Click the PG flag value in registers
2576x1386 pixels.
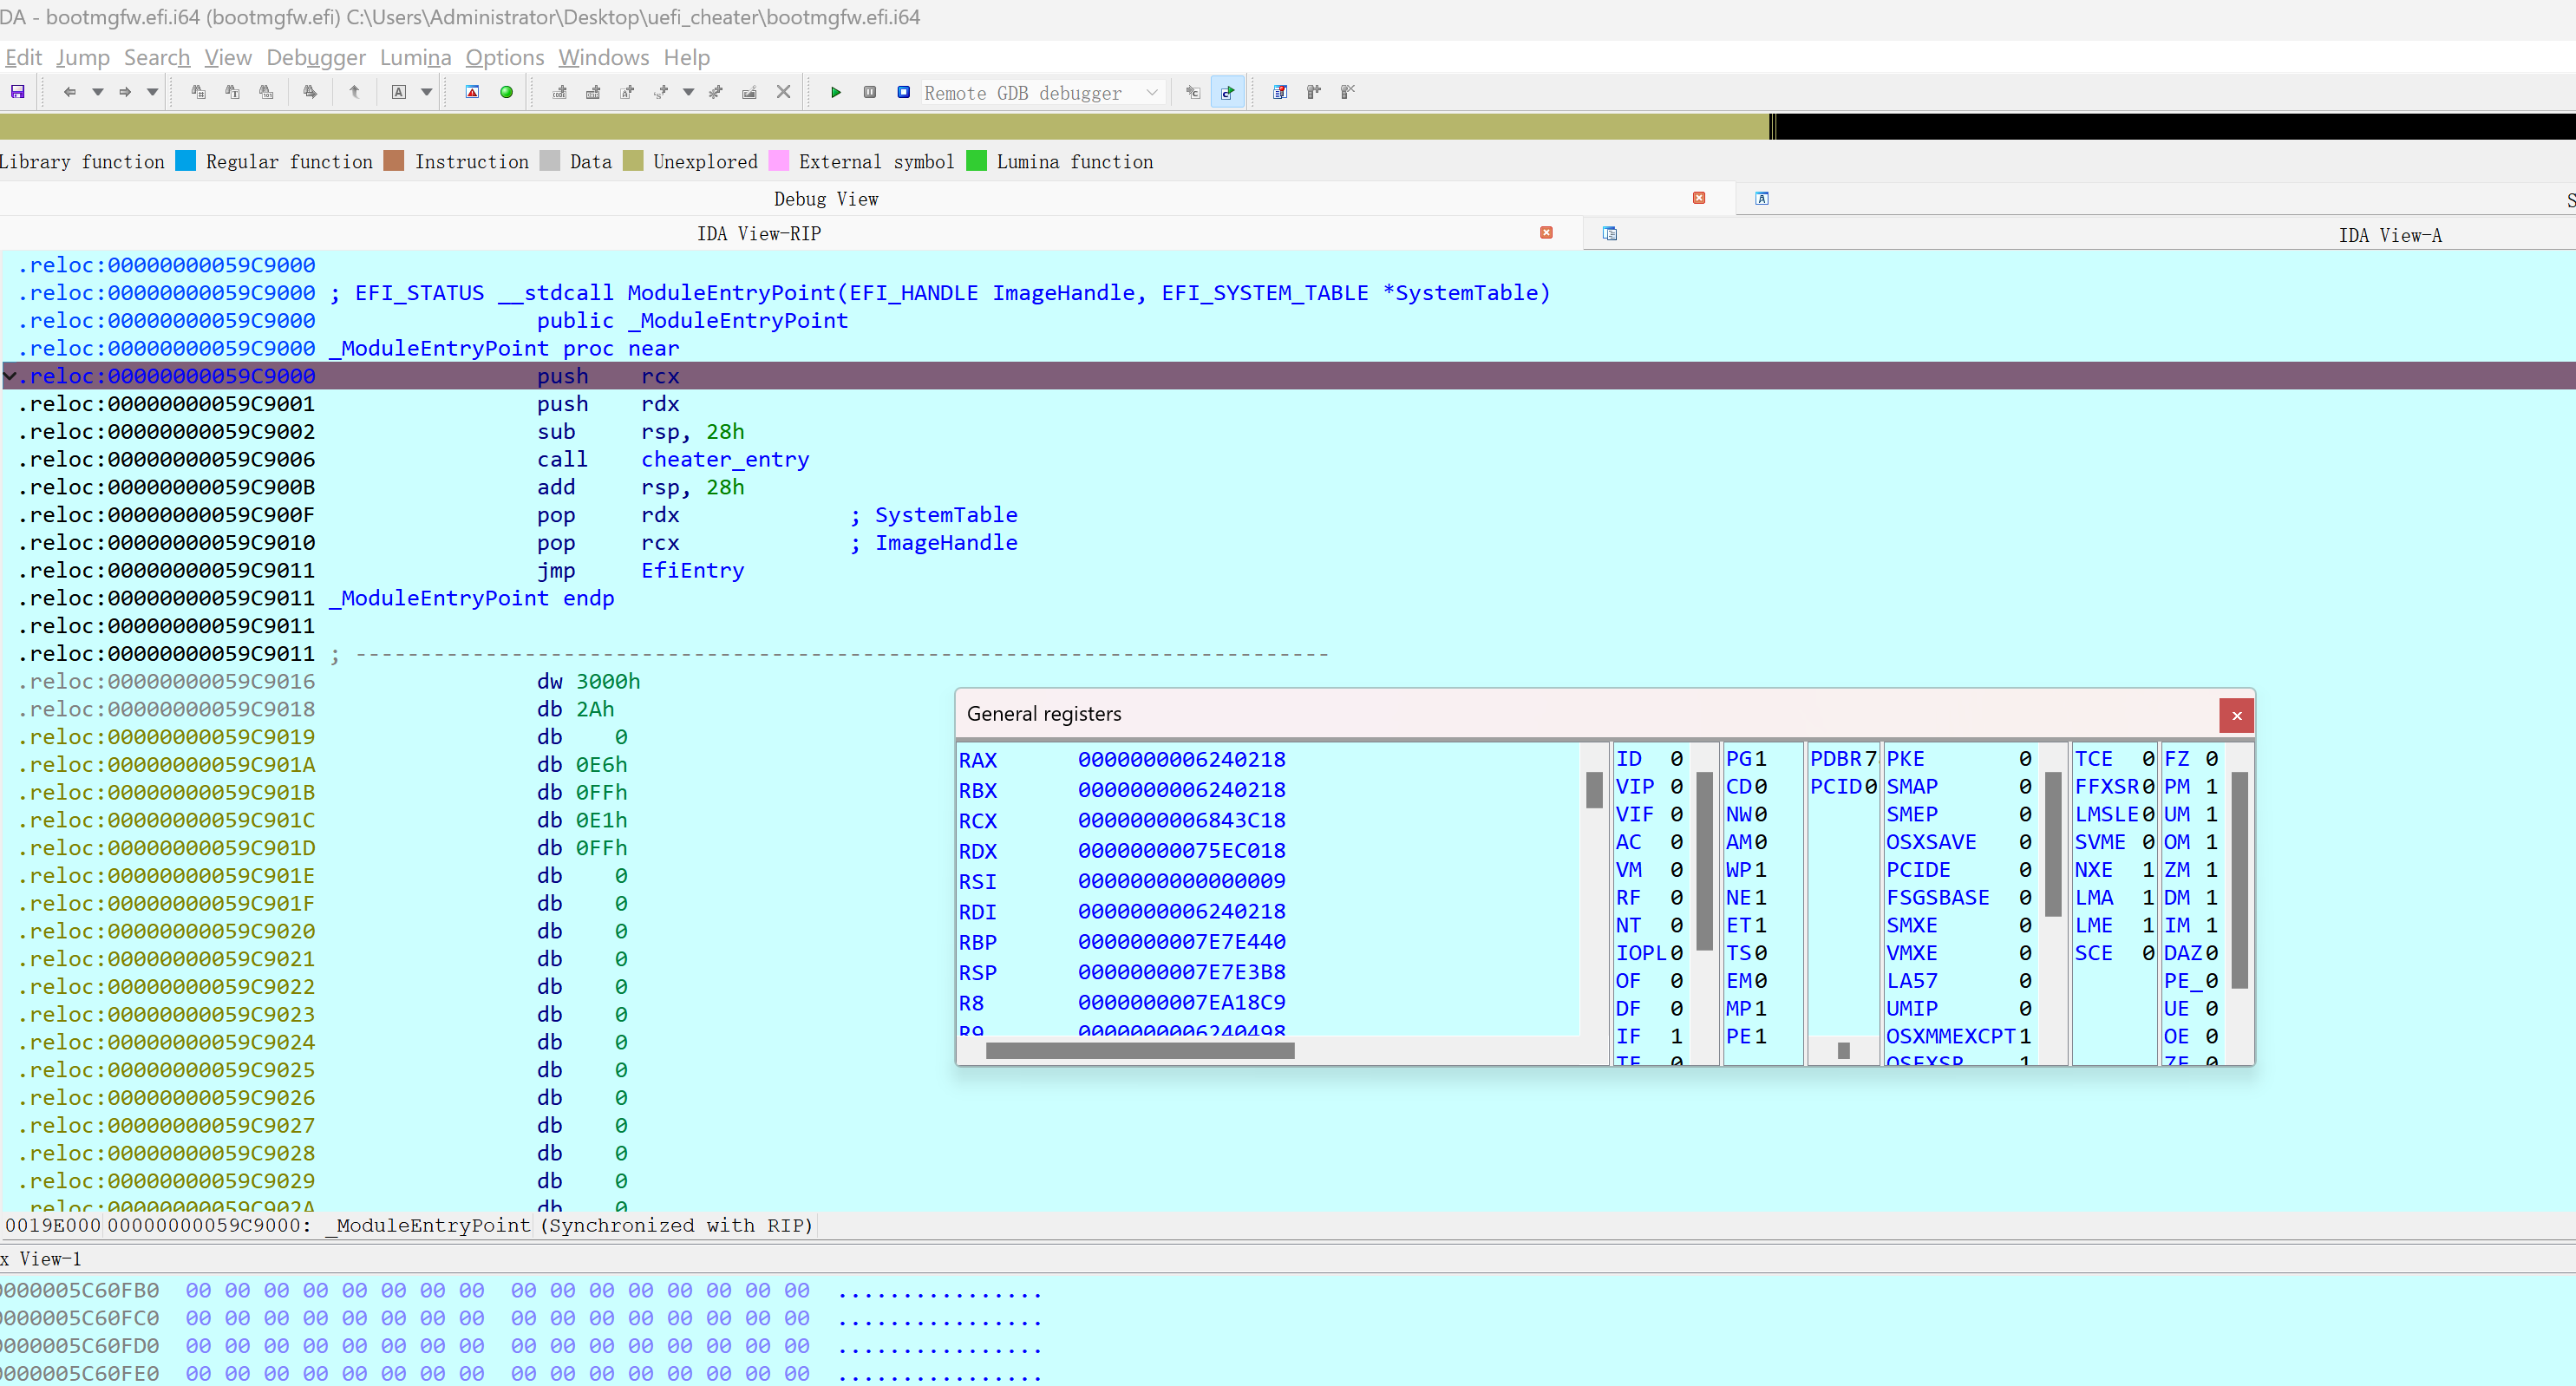pos(1760,759)
